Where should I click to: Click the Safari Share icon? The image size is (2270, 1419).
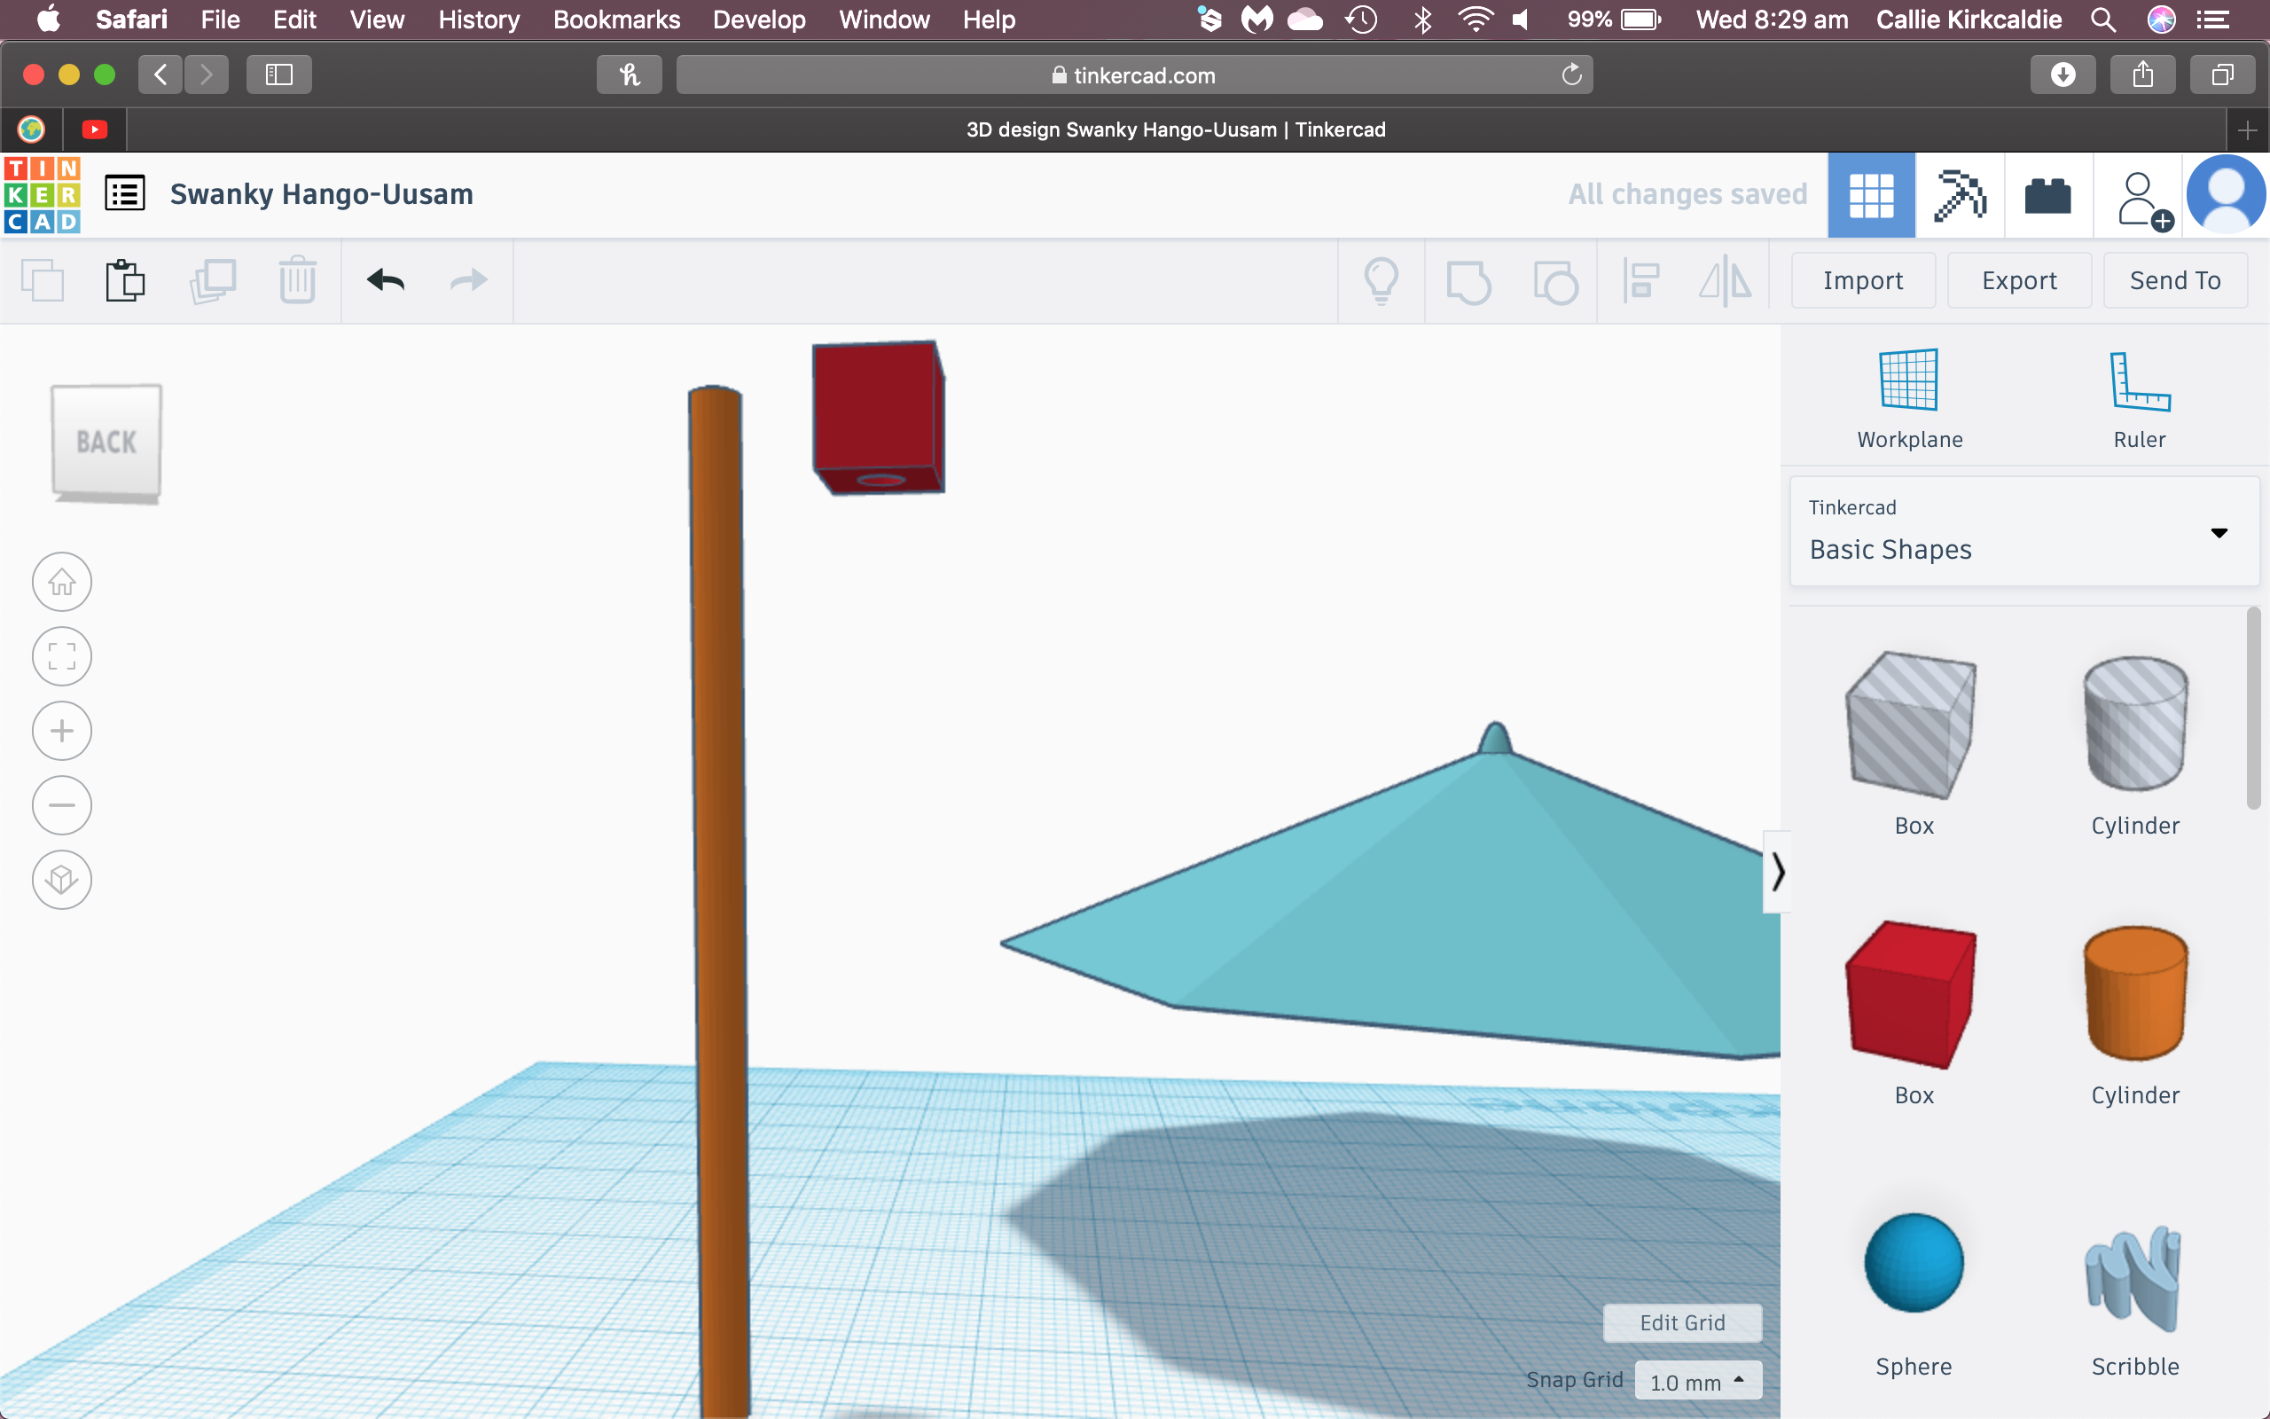[x=2142, y=74]
